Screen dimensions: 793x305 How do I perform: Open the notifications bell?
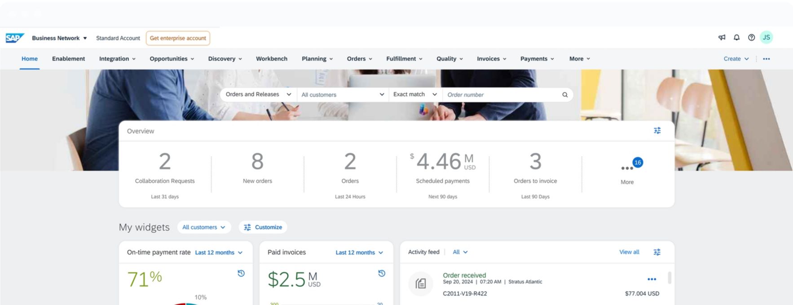pyautogui.click(x=736, y=38)
